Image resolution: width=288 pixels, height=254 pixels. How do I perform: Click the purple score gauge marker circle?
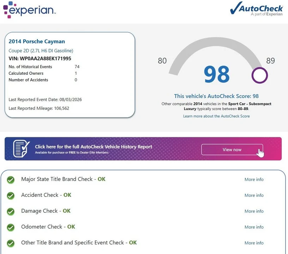259,75
